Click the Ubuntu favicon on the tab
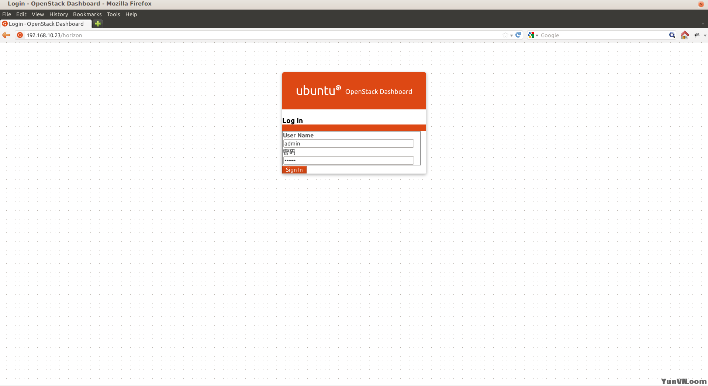The width and height of the screenshot is (708, 386). 5,24
